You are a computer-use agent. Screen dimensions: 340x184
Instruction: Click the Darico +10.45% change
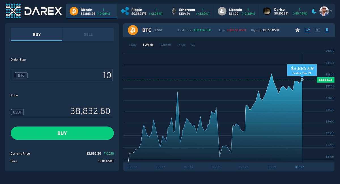(300, 13)
